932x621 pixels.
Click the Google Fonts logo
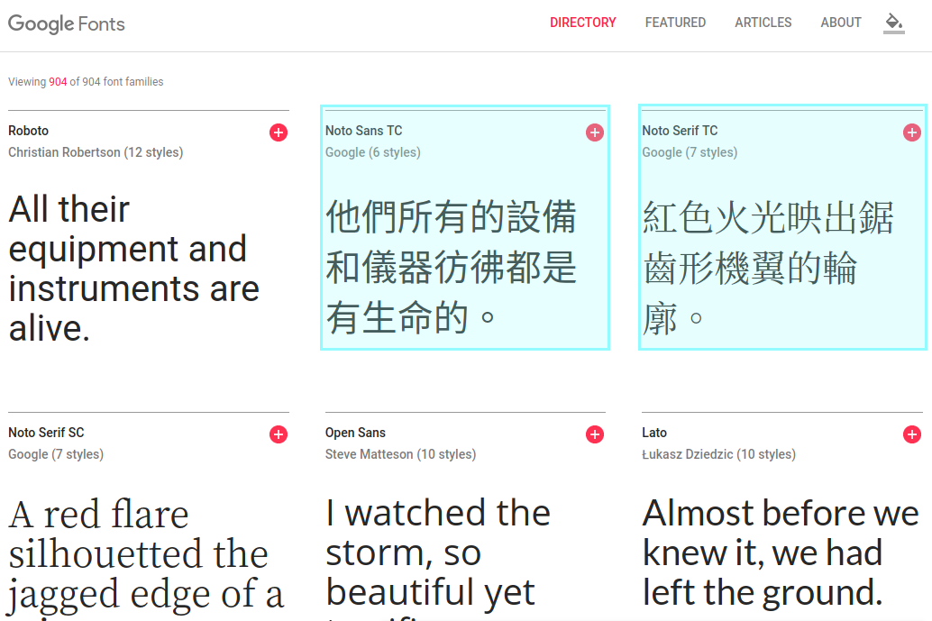67,23
